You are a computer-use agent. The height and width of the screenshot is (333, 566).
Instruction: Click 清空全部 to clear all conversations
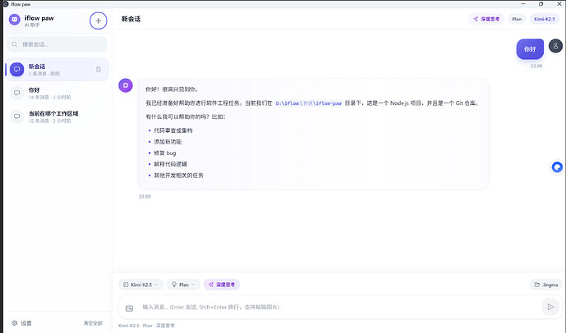click(93, 323)
